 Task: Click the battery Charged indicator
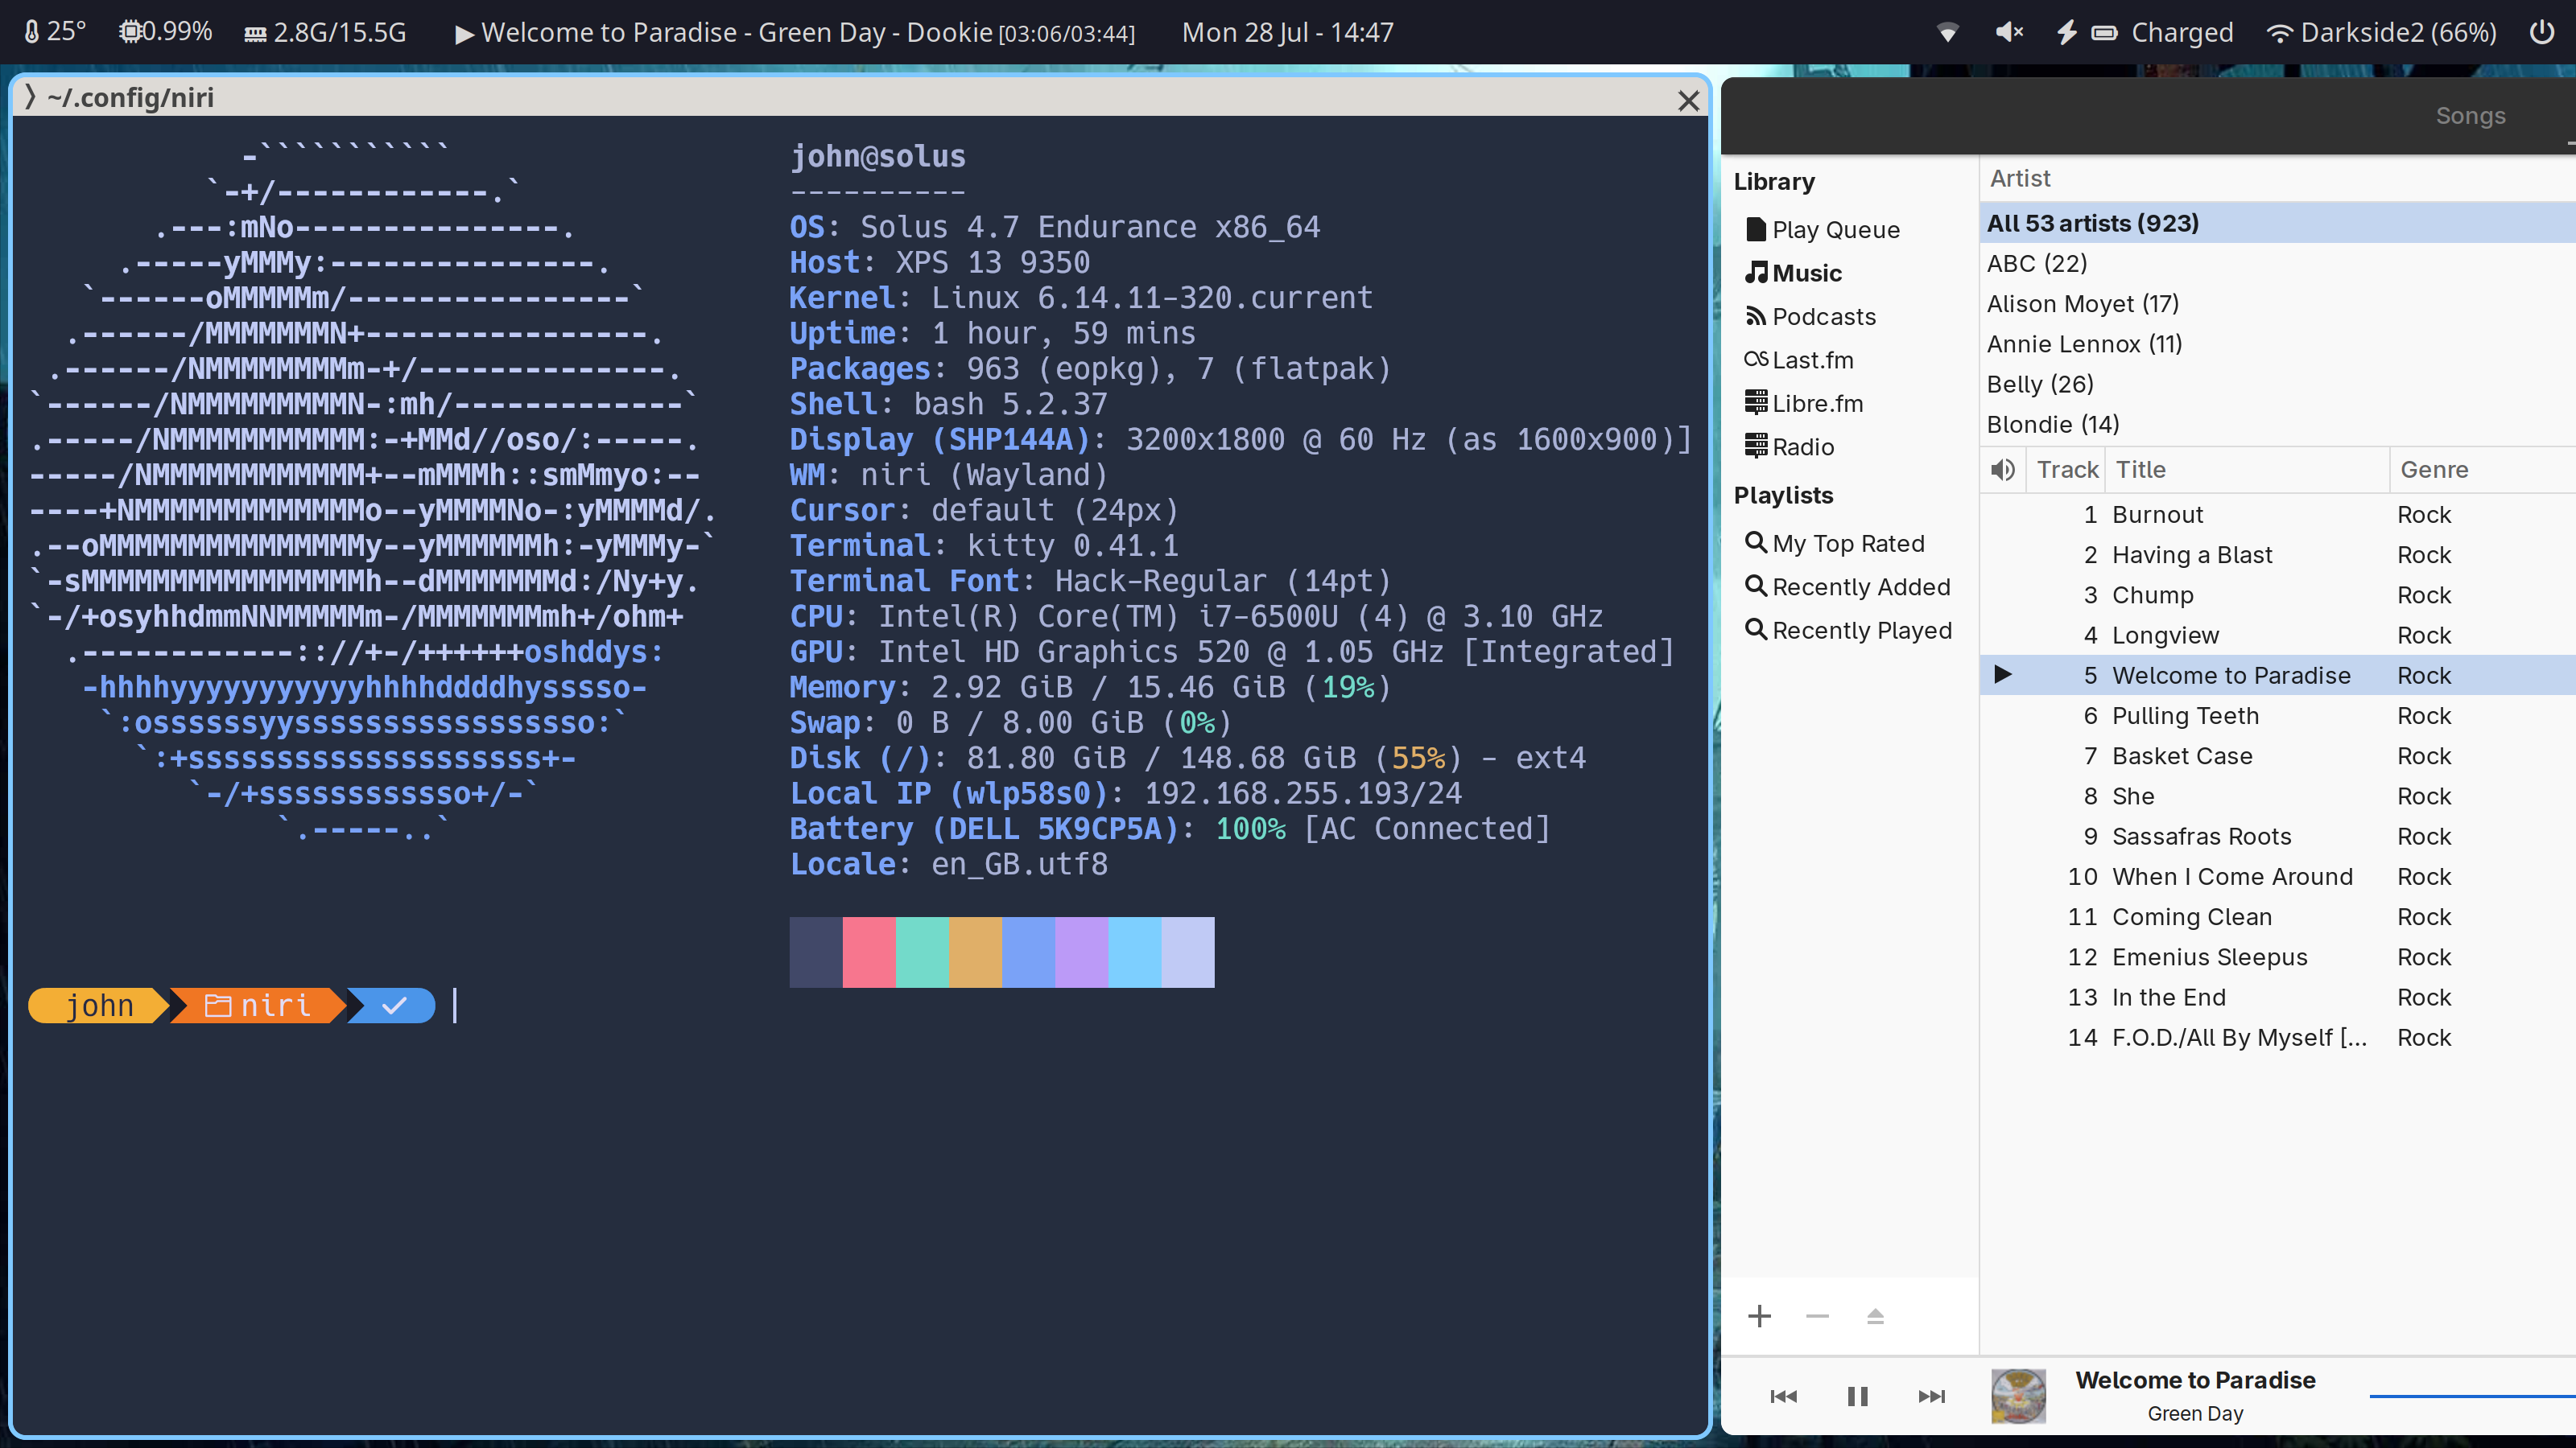pos(2144,32)
